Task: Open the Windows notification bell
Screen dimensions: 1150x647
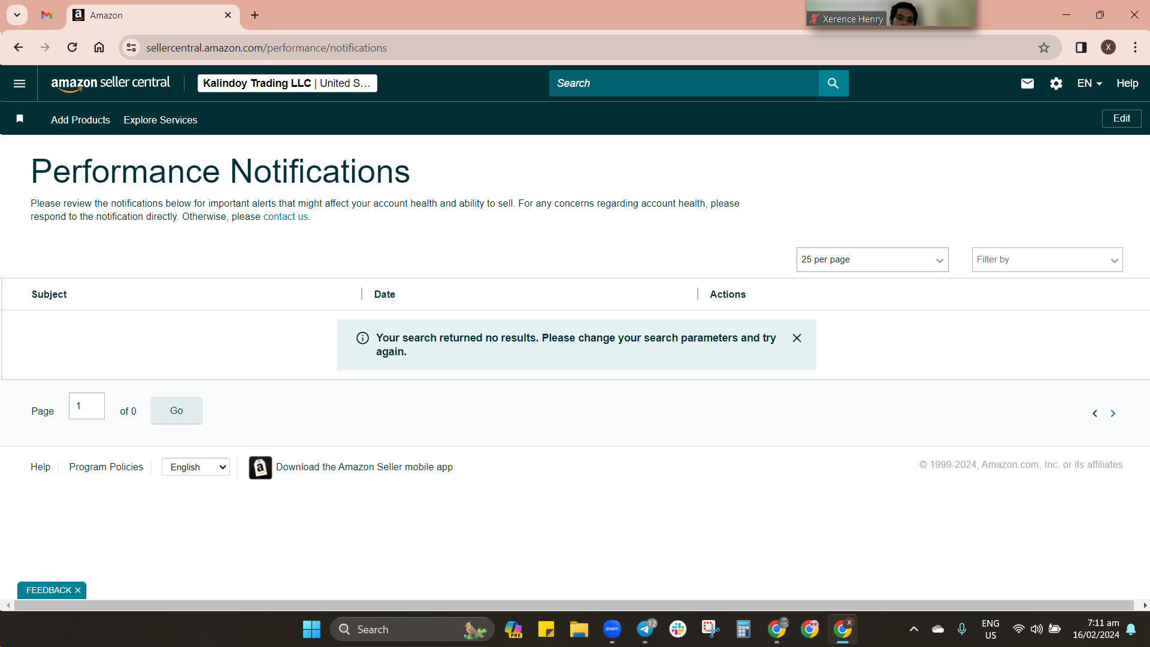Action: (1131, 629)
